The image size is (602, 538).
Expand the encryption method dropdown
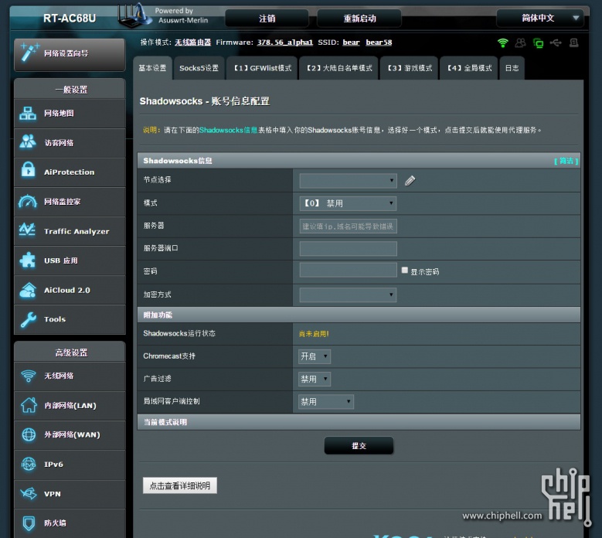[348, 295]
